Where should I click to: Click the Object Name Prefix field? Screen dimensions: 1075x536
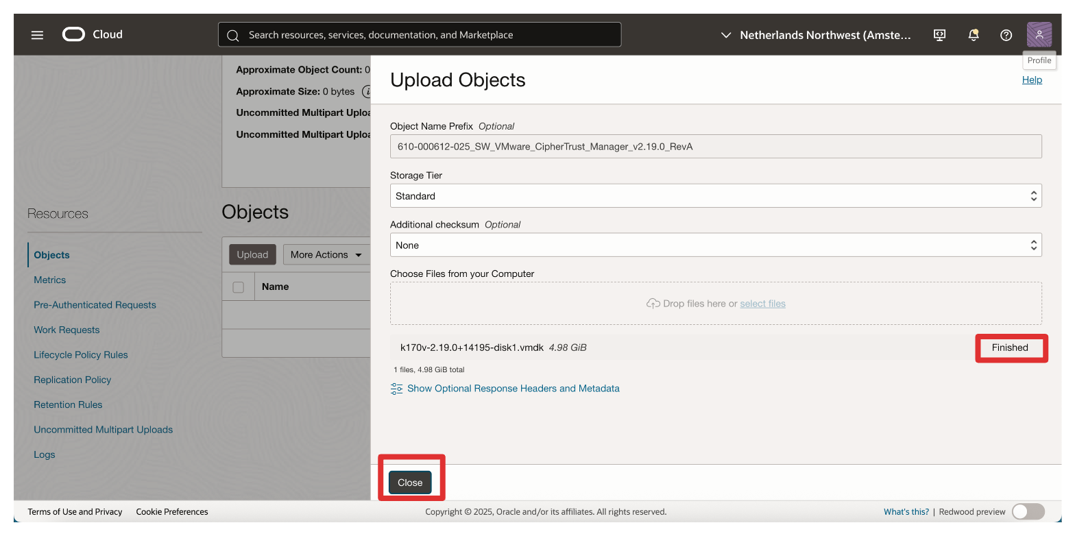[x=715, y=147]
